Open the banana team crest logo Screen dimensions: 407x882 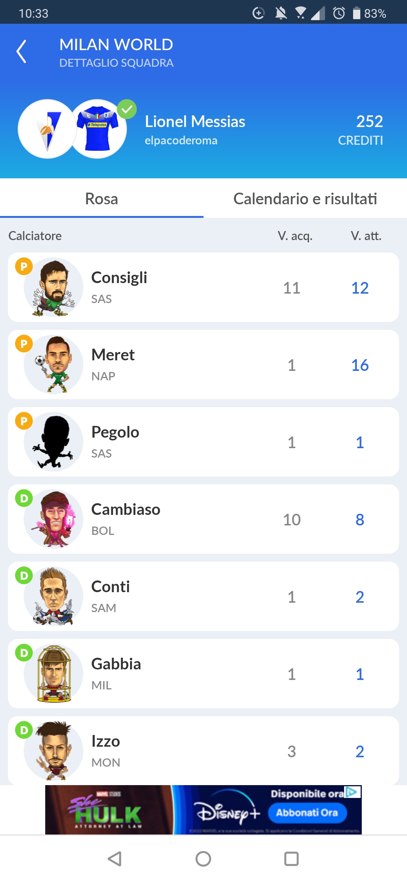47,129
